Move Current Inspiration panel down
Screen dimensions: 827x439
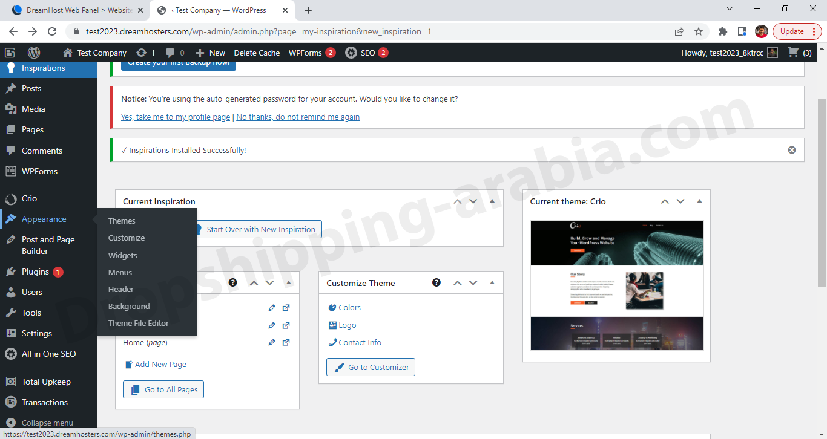473,201
